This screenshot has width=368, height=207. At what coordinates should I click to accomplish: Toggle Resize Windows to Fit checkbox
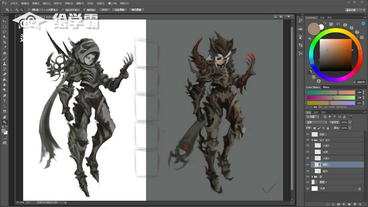coord(29,10)
